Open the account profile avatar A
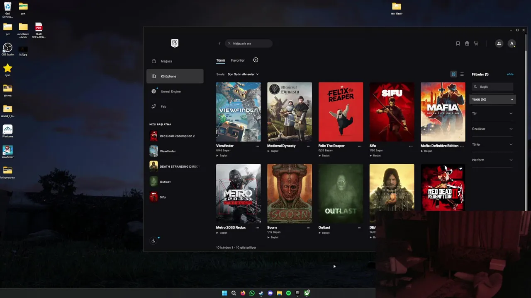The height and width of the screenshot is (298, 531). 512,43
